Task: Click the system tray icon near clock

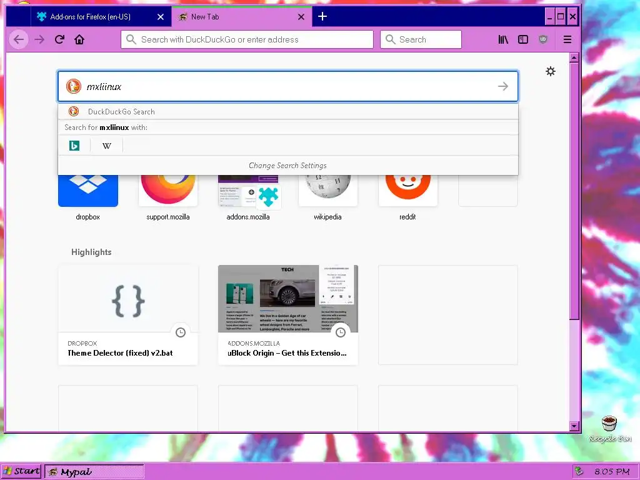Action: [x=578, y=471]
